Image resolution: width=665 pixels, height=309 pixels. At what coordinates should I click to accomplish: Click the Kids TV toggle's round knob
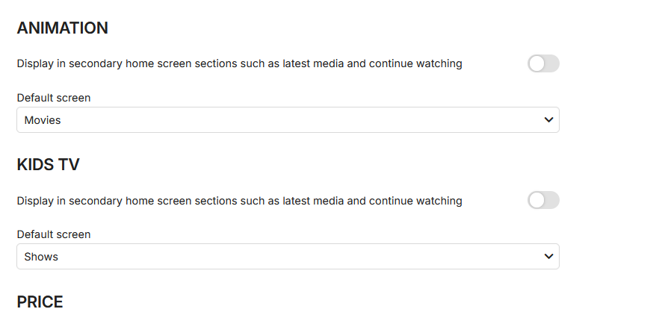pos(537,201)
